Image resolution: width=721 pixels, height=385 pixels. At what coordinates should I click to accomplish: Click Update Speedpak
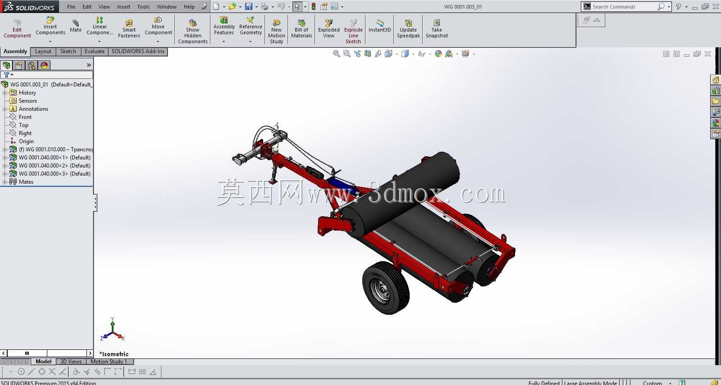click(x=408, y=29)
